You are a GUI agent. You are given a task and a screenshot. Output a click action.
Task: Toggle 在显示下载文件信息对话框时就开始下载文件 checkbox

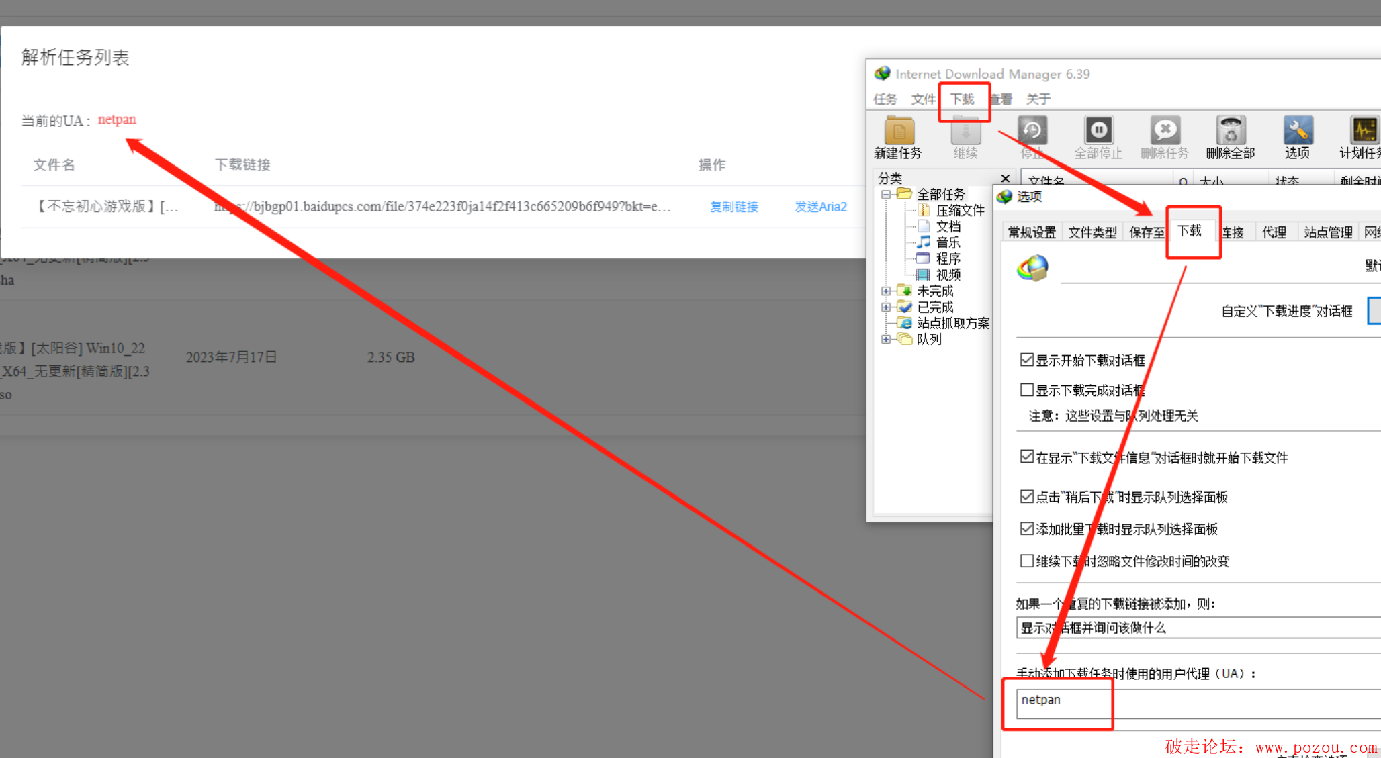pyautogui.click(x=1026, y=457)
